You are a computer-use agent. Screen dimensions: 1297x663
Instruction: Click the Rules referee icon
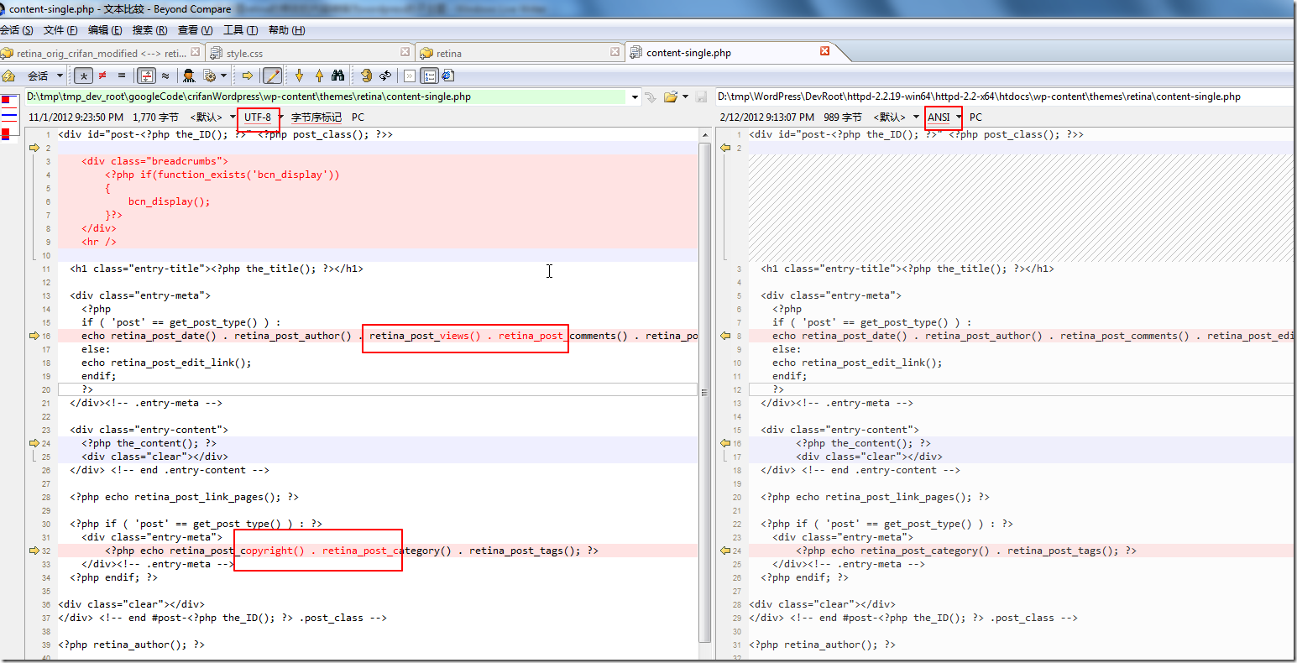pos(189,76)
